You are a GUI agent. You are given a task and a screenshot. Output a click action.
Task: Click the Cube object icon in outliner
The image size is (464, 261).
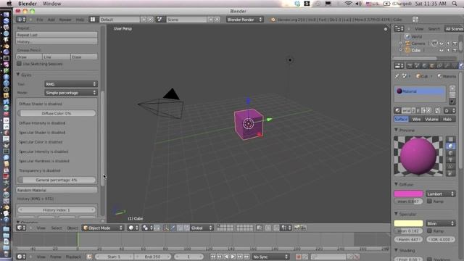pyautogui.click(x=407, y=50)
